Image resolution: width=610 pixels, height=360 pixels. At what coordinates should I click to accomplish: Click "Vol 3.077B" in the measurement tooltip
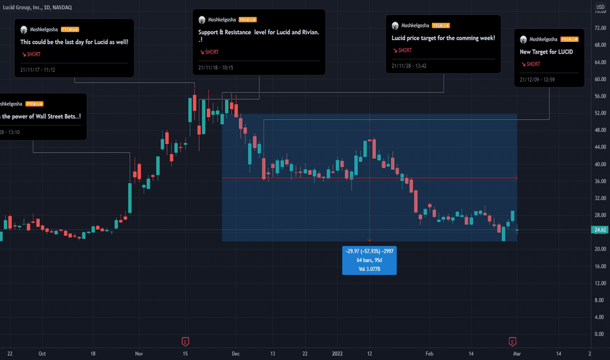click(x=369, y=269)
